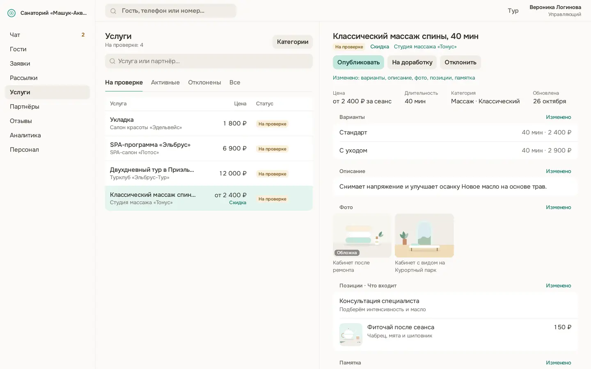Click the magnifier icon in global search
This screenshot has width=591, height=369.
(x=113, y=11)
